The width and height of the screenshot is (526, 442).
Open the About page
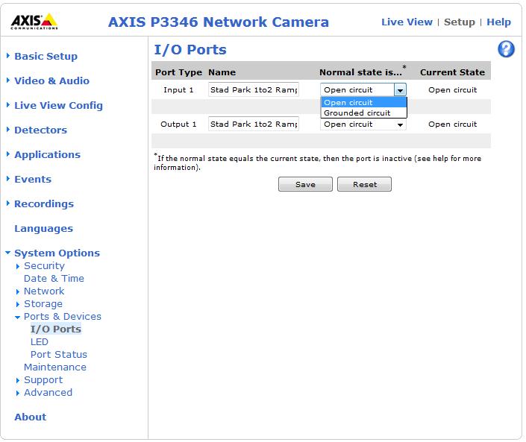point(30,417)
